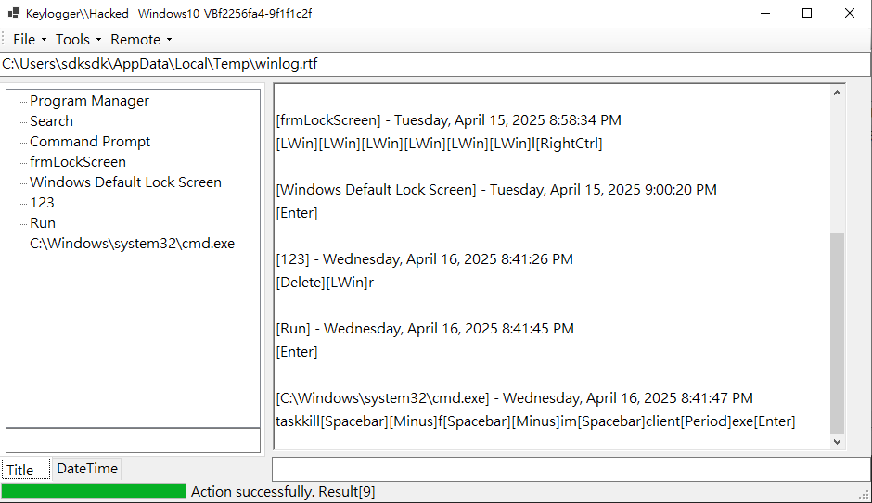
Task: Click the winlog.rtf file path field
Action: pyautogui.click(x=435, y=64)
